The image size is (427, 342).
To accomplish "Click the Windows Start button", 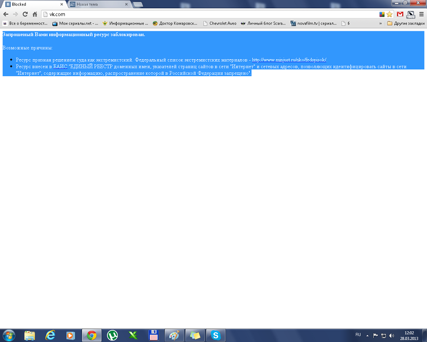I will point(9,335).
